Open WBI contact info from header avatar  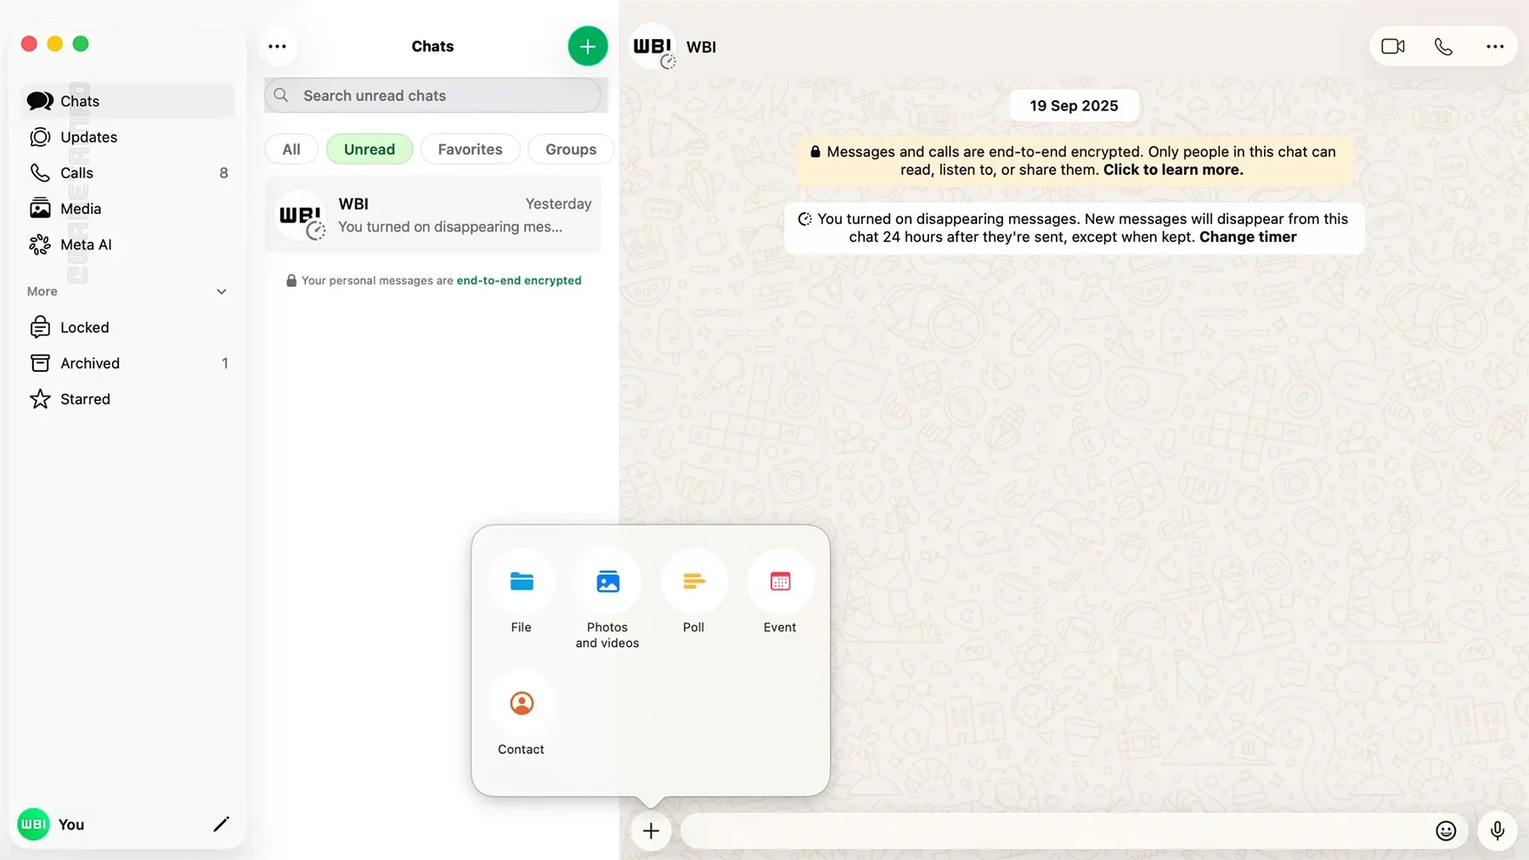(x=653, y=47)
